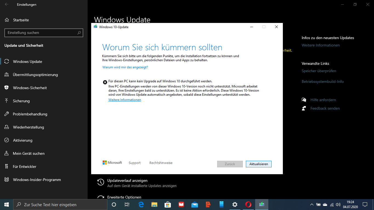Open Your Phone app in taskbar
The image size is (374, 210).
tap(221, 205)
